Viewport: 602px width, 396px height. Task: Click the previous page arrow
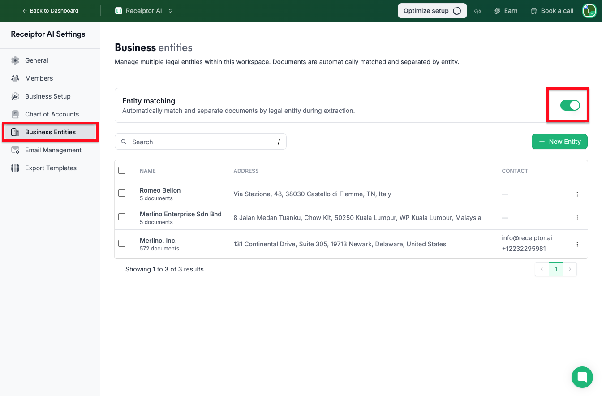click(x=542, y=269)
